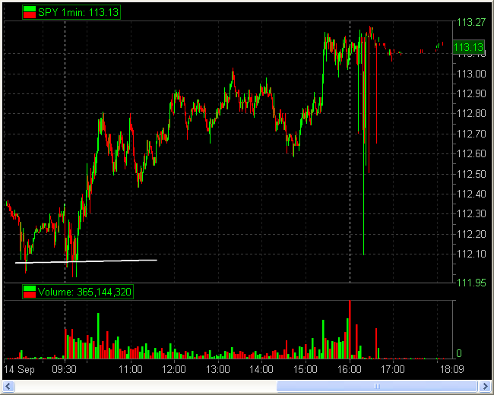Click the 112.30 price axis label
This screenshot has height=395, width=494.
click(471, 214)
